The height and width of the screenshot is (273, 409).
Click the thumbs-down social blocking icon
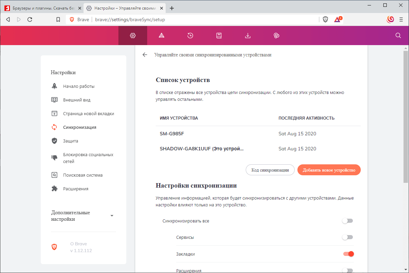pos(54,158)
